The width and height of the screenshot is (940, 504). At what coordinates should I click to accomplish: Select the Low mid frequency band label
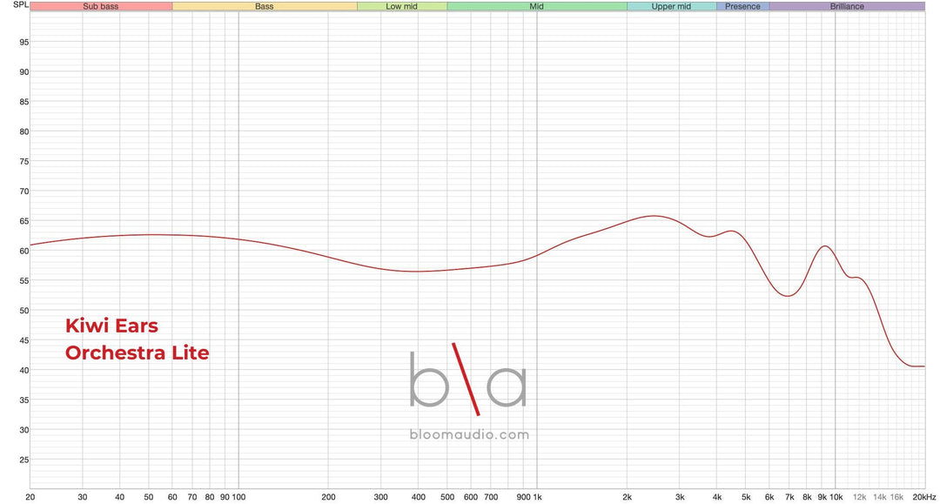click(x=401, y=7)
